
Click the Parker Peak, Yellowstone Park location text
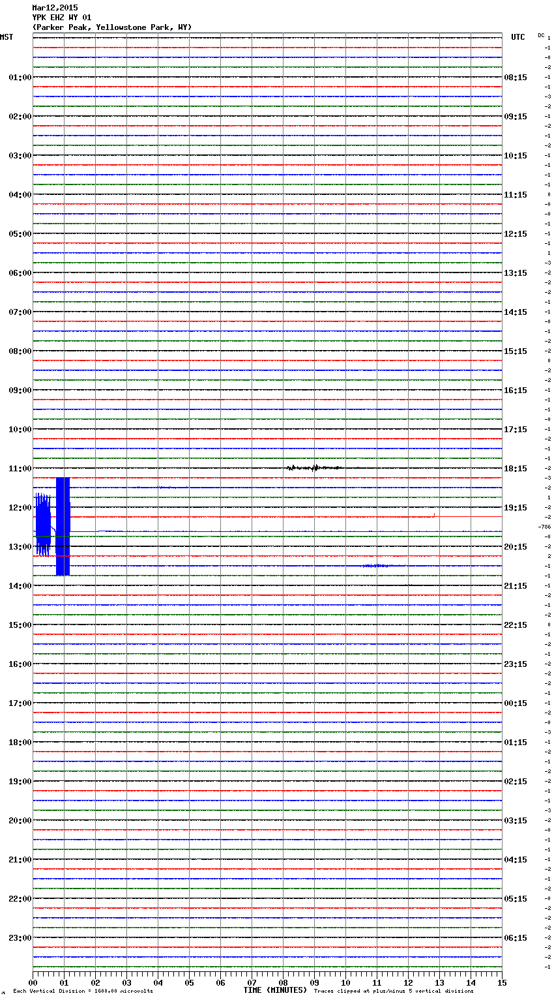click(111, 27)
